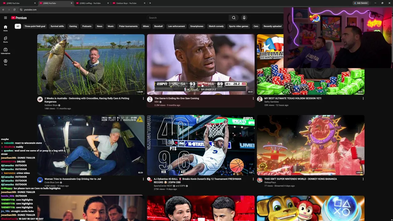Close the first YouTube tab
This screenshot has width=393, height=221.
tap(35, 3)
